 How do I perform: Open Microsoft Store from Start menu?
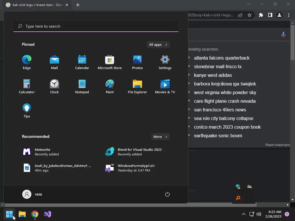pyautogui.click(x=110, y=62)
